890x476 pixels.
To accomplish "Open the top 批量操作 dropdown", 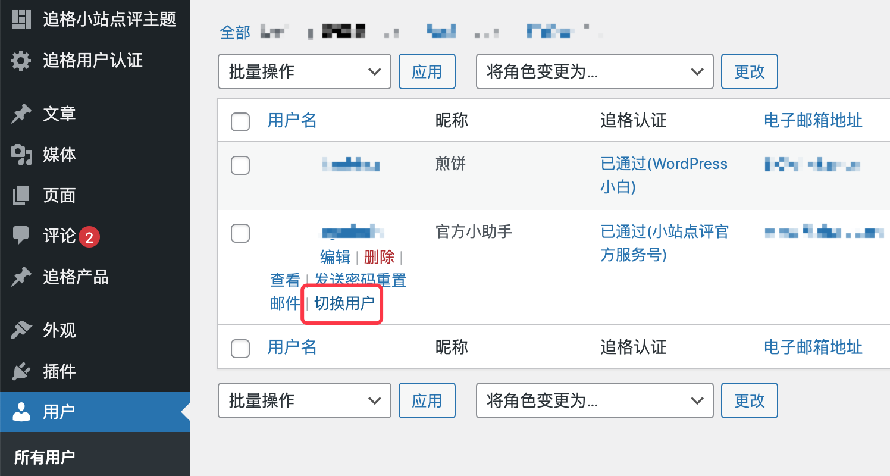I will (x=305, y=71).
